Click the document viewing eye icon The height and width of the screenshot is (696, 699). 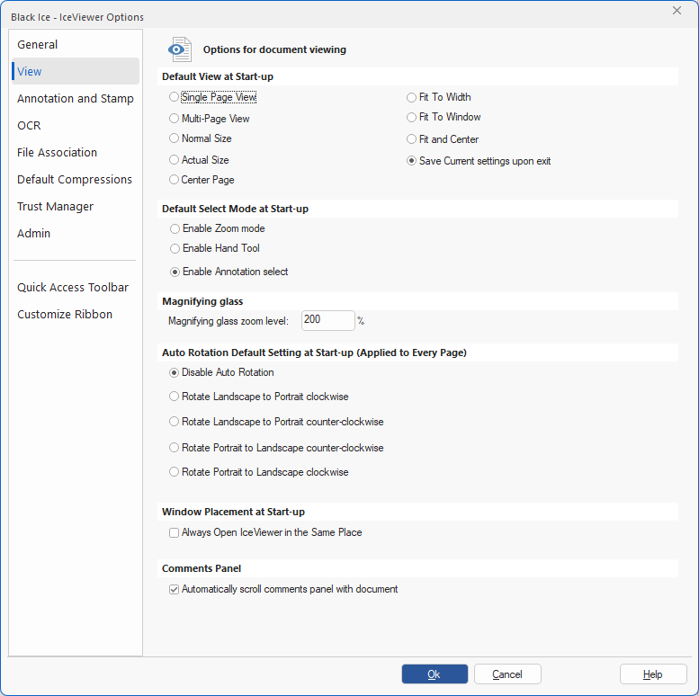pos(180,49)
